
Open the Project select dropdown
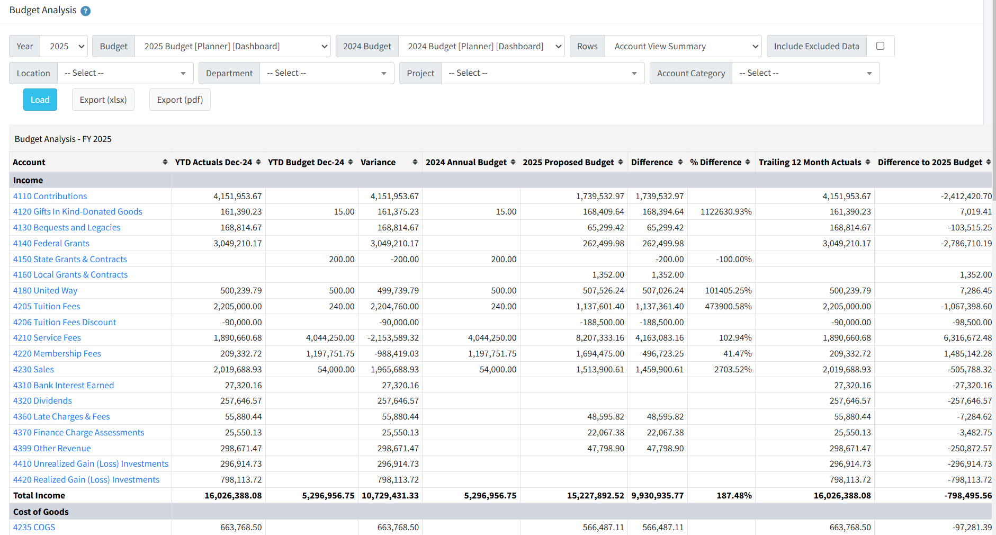pyautogui.click(x=543, y=73)
